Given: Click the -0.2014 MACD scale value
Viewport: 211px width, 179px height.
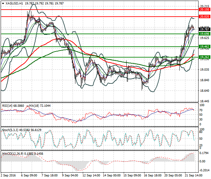Looking at the screenshot, I should coord(204,170).
